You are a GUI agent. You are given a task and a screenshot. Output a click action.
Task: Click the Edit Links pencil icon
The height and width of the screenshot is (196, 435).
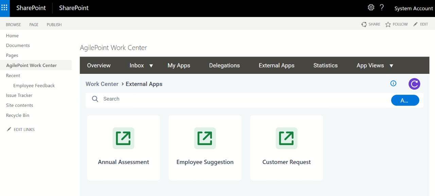[9, 129]
